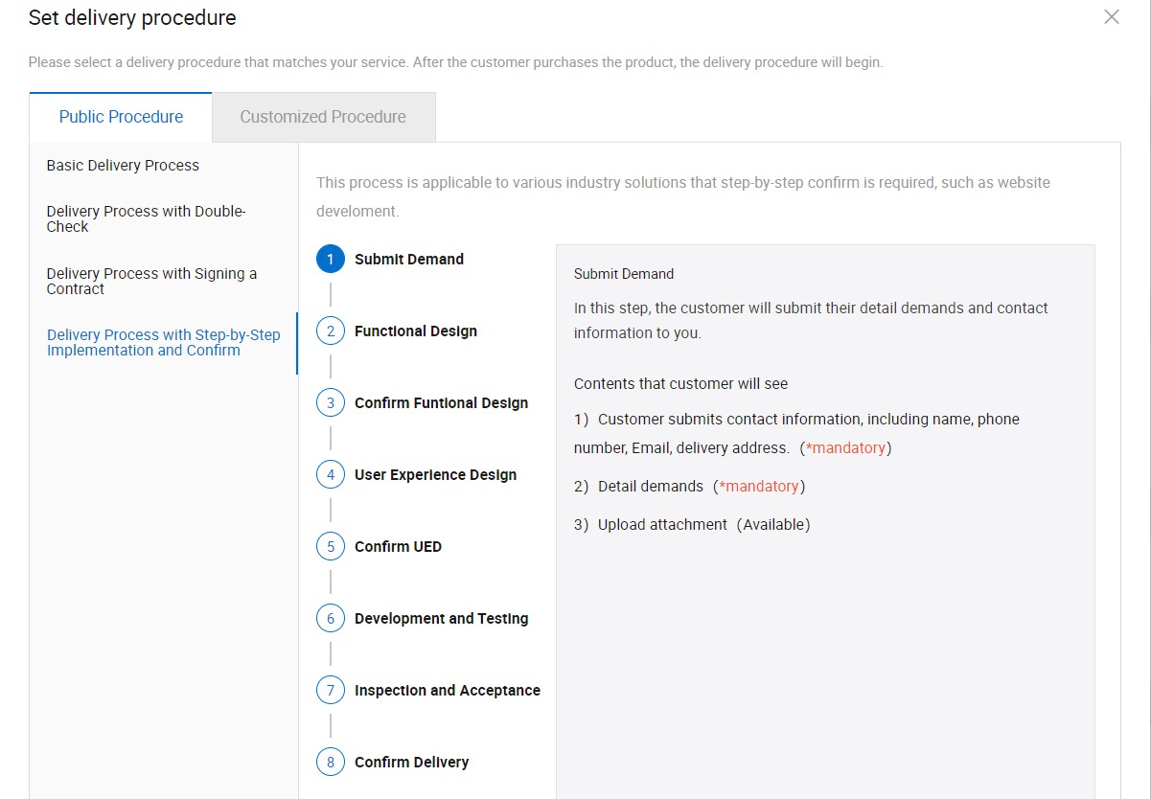Viewport: 1151px width, 799px height.
Task: Open the Customized Procedure tab
Action: pos(323,117)
